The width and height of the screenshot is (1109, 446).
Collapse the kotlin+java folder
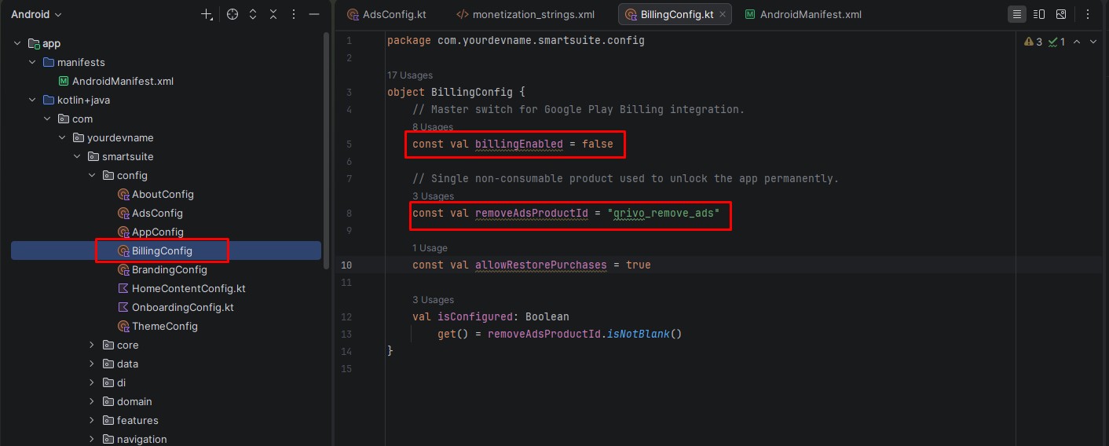pyautogui.click(x=32, y=100)
